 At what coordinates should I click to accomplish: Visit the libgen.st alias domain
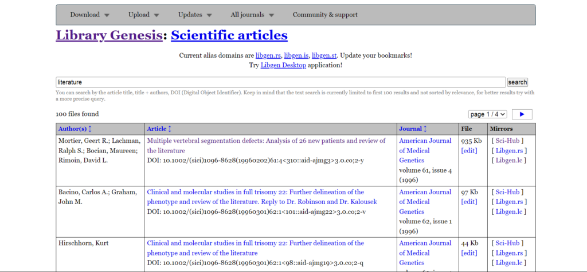tap(324, 55)
